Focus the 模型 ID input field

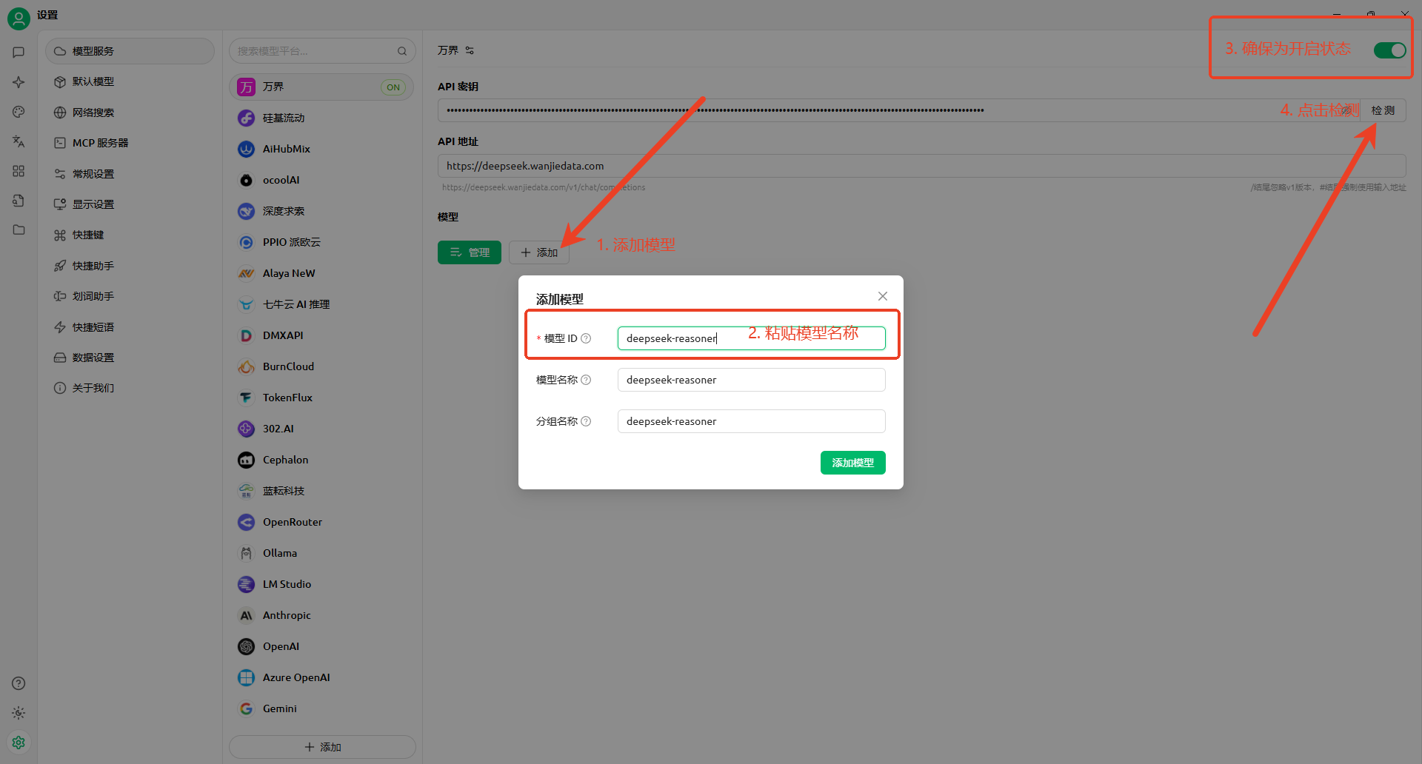[x=751, y=338]
